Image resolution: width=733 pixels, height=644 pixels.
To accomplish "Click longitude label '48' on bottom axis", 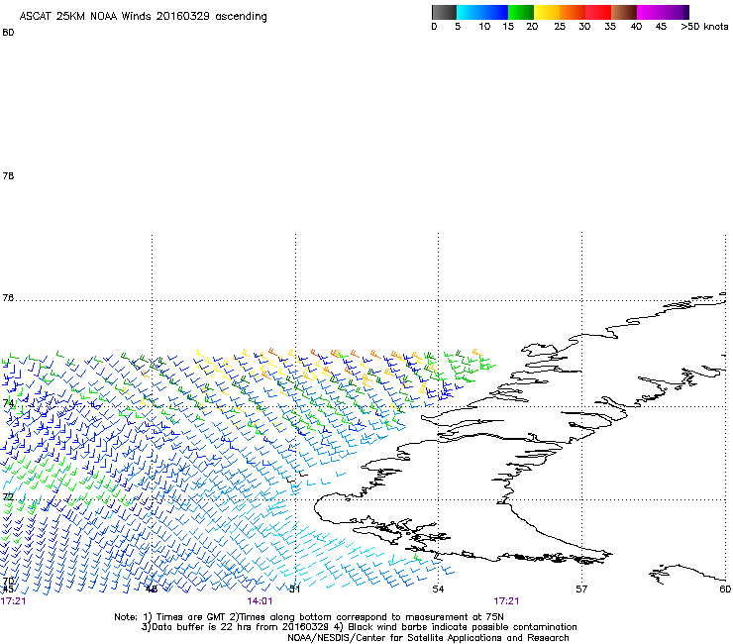I will [152, 590].
